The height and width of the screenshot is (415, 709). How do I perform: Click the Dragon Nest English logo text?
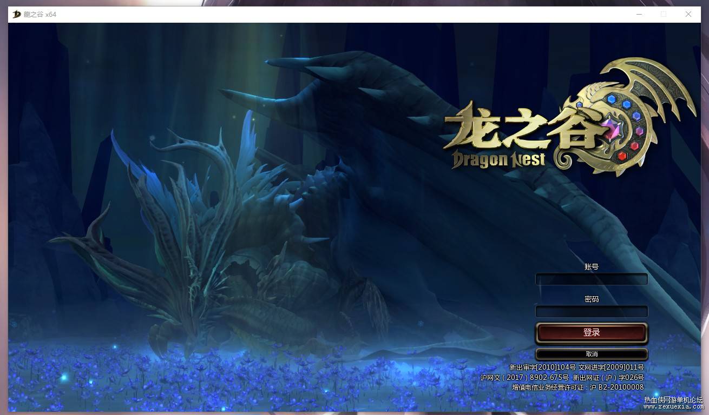point(498,159)
